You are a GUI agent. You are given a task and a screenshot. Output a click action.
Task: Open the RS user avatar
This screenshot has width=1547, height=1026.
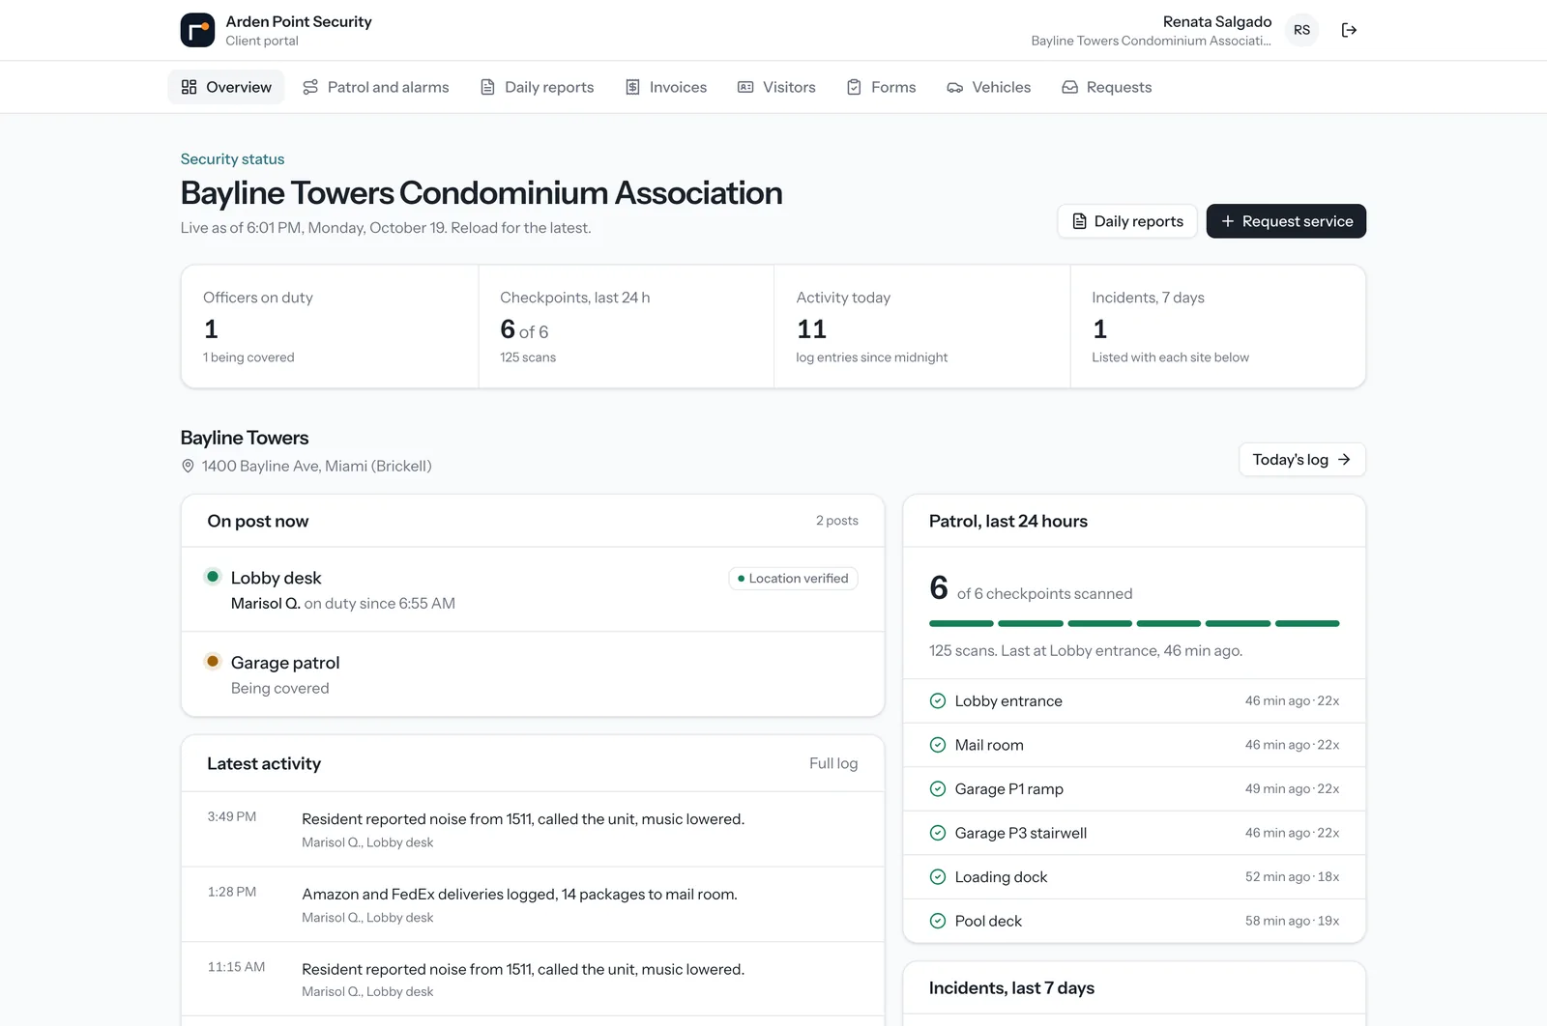[1301, 30]
